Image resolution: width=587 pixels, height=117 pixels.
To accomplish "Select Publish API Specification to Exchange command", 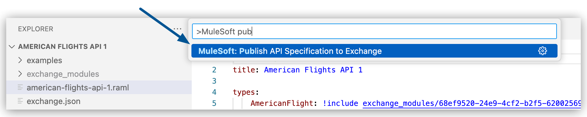I will pyautogui.click(x=374, y=51).
